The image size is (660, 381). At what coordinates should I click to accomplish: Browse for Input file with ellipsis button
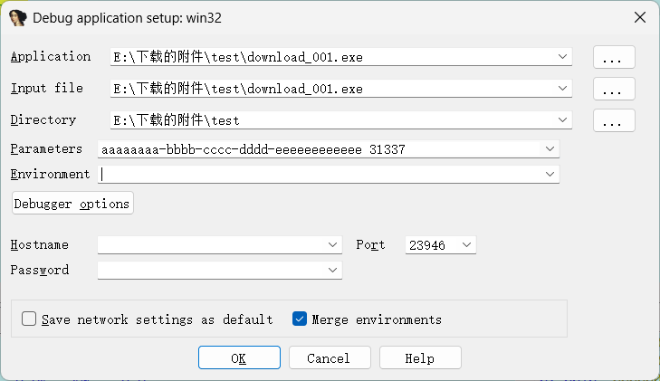(x=614, y=89)
